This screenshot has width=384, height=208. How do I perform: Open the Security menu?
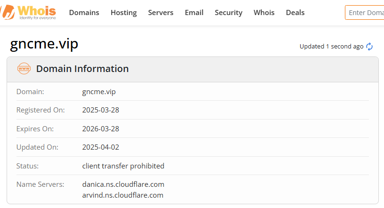pyautogui.click(x=229, y=13)
